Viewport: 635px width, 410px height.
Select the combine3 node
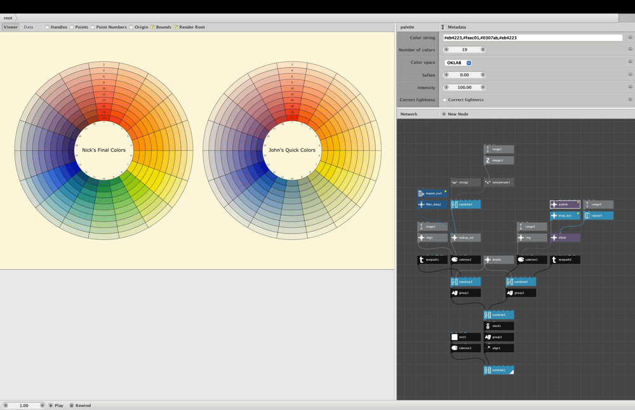[465, 282]
